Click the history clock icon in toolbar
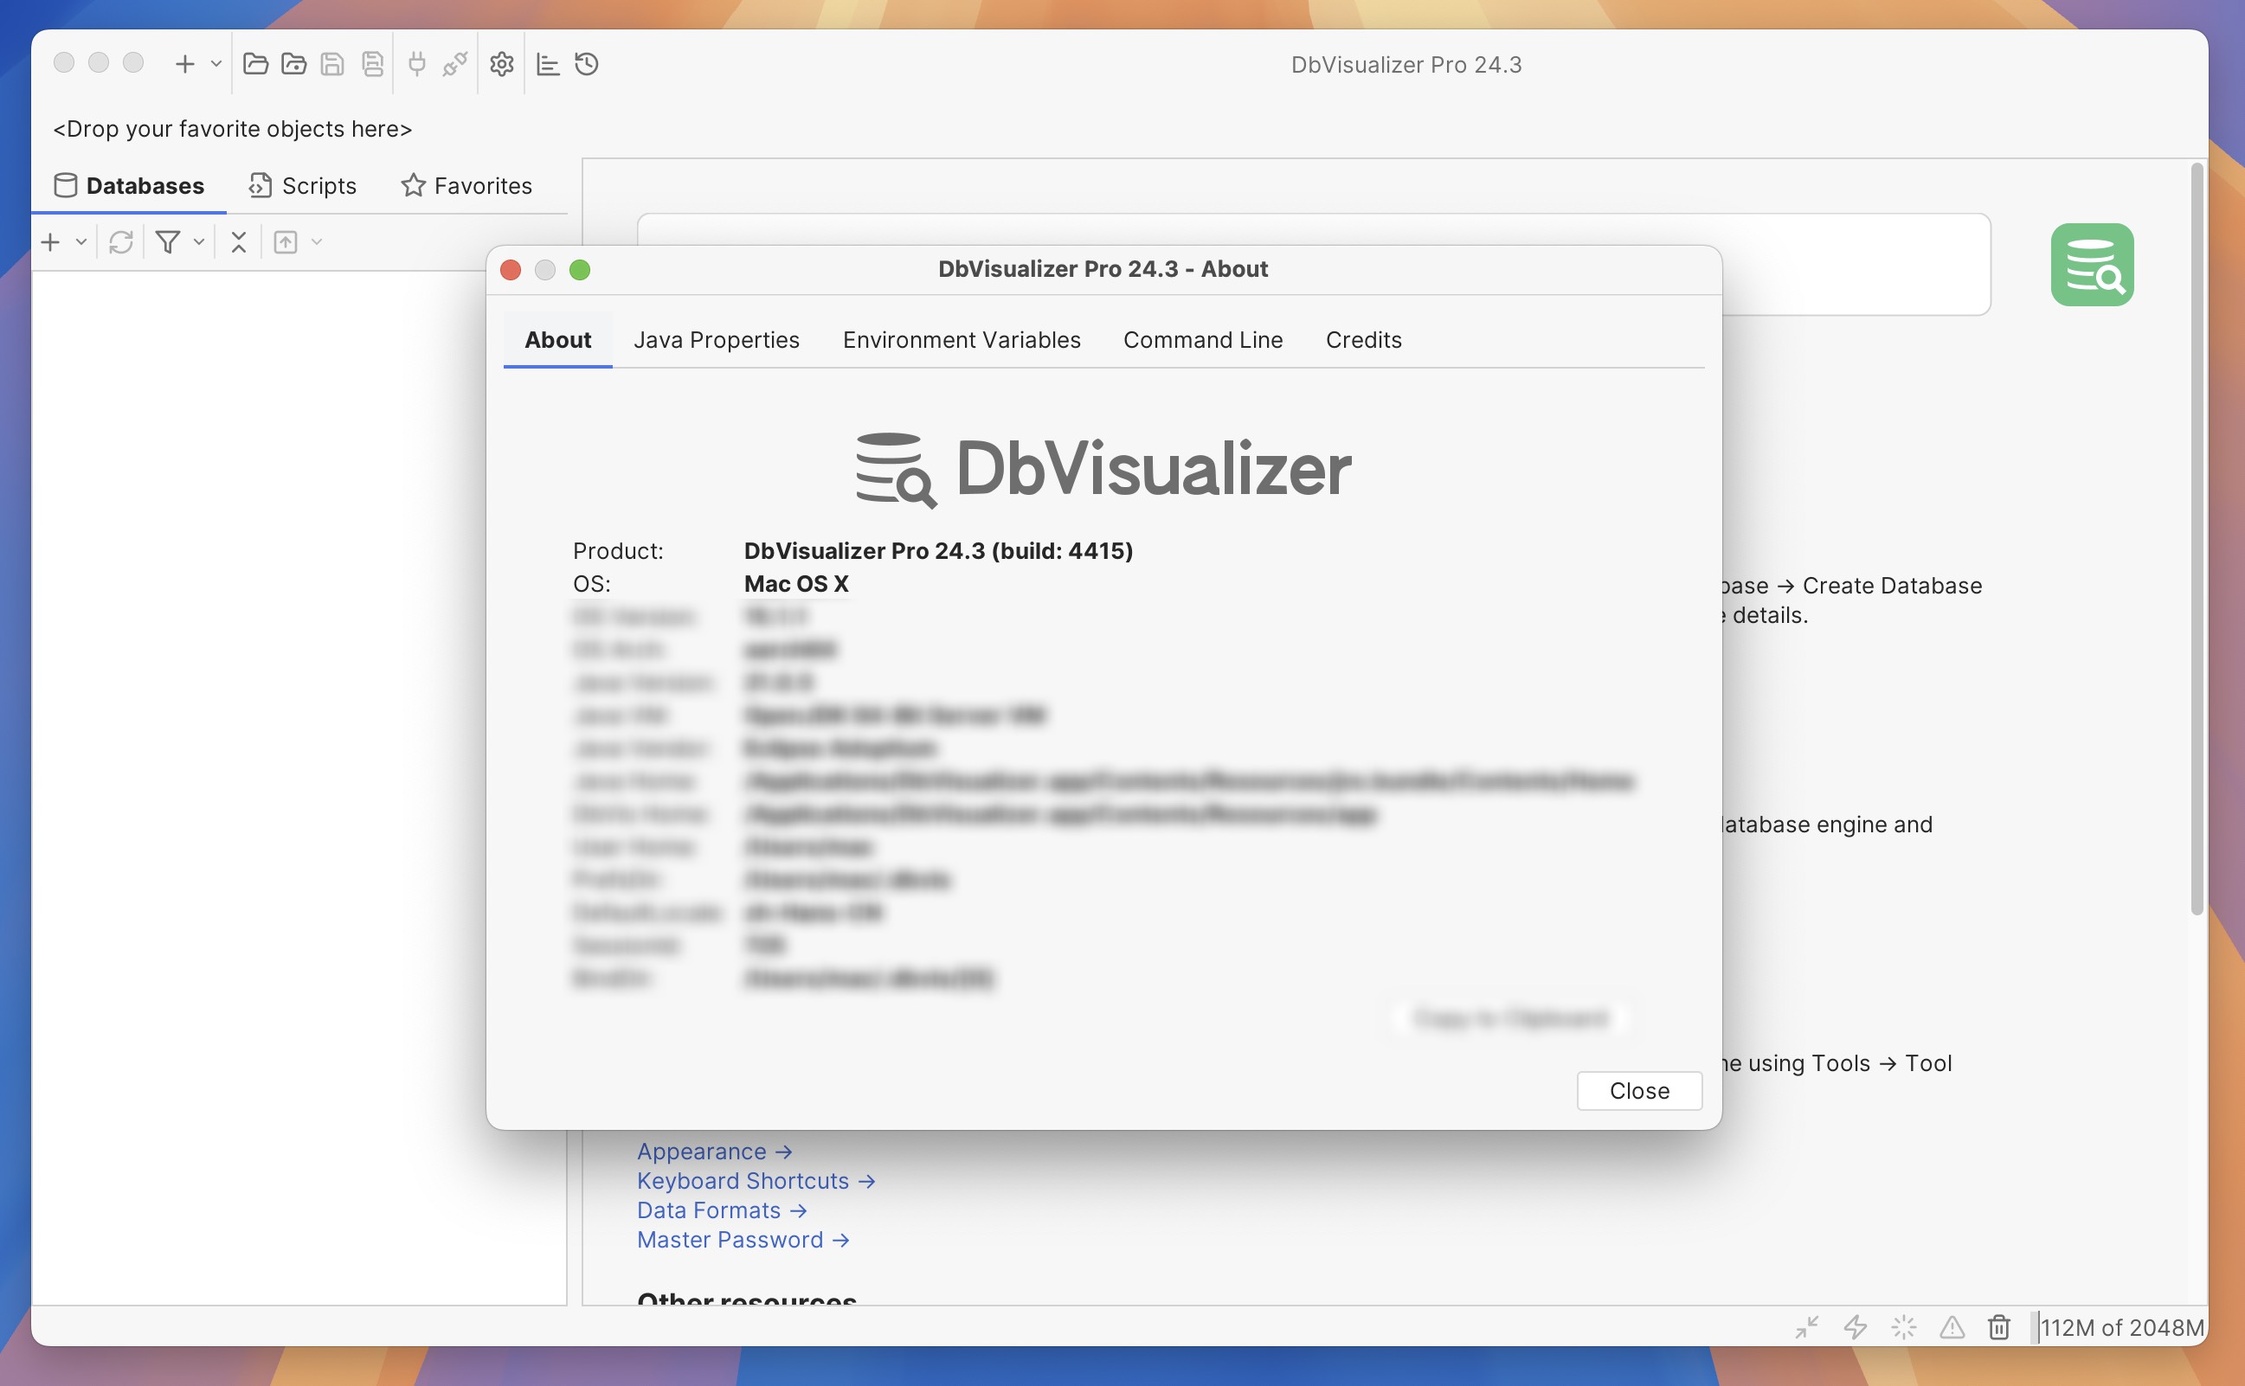This screenshot has height=1386, width=2245. point(587,64)
